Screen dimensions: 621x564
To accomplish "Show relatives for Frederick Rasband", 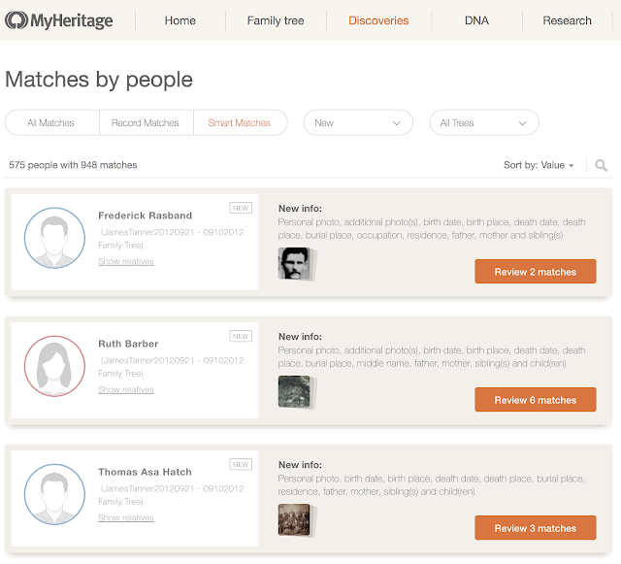I will (126, 262).
